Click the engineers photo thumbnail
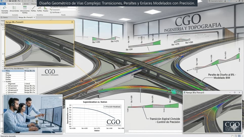The height and width of the screenshot is (137, 244). coord(33,114)
